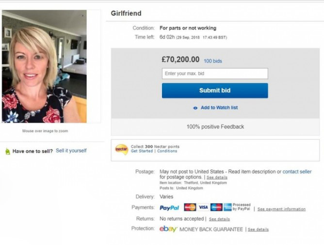
Task: Click the green sell tag icon
Action: [x=7, y=151]
